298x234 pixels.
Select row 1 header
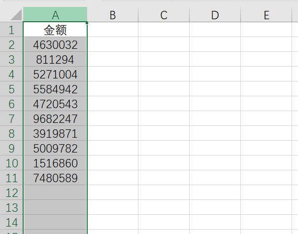pyautogui.click(x=11, y=30)
